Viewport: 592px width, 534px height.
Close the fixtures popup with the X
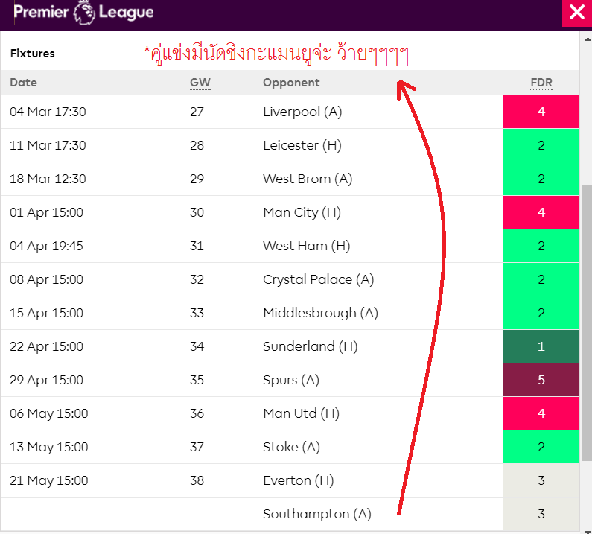[x=576, y=13]
